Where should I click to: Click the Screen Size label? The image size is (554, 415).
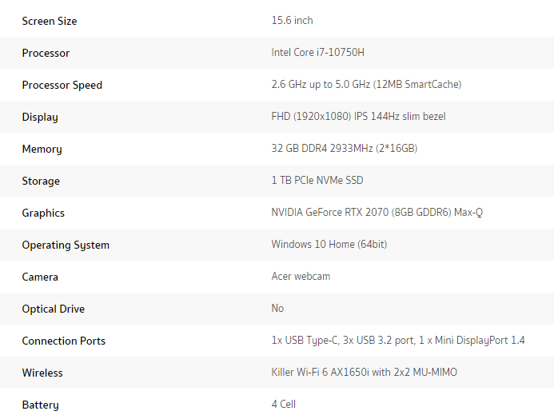click(x=50, y=21)
